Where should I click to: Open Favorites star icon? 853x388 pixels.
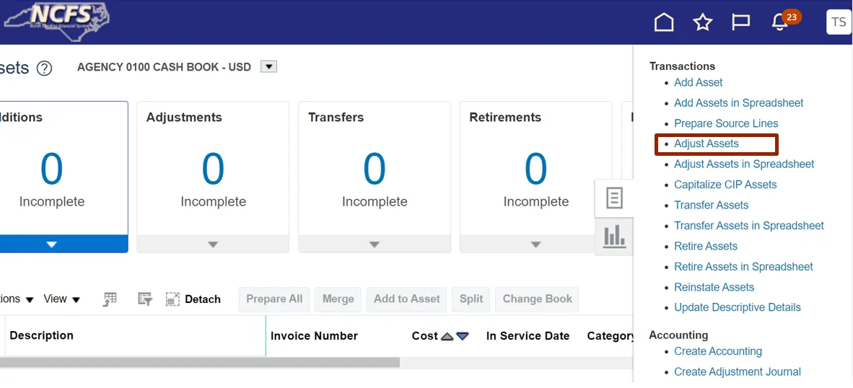[x=703, y=22]
